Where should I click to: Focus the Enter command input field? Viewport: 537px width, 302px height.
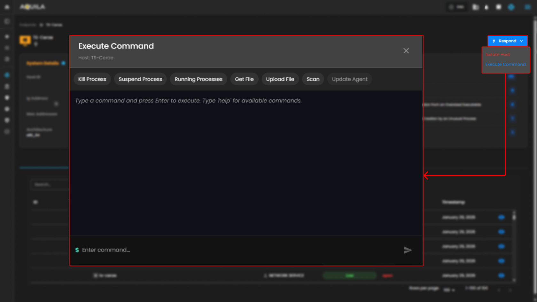pyautogui.click(x=237, y=250)
